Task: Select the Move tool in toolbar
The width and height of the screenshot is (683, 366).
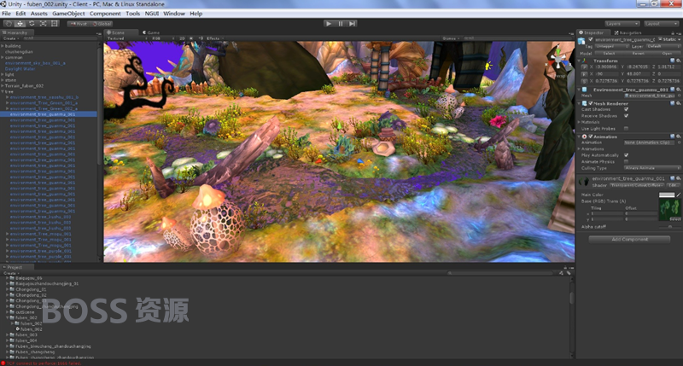Action: click(x=20, y=24)
